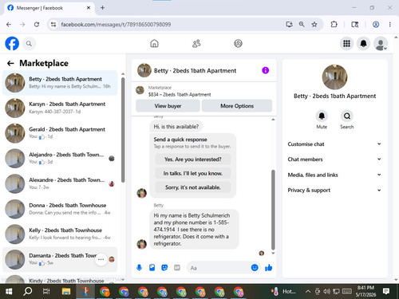Screen dimensions: 399x299
Task: Send a thumbs-up like
Action: point(269,268)
